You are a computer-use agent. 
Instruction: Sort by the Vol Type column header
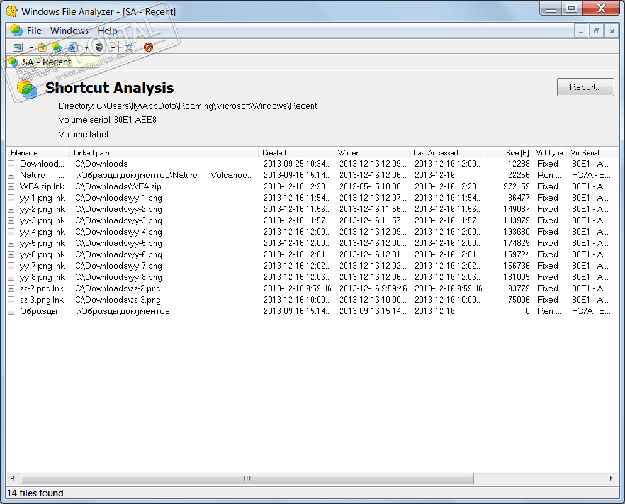[549, 153]
